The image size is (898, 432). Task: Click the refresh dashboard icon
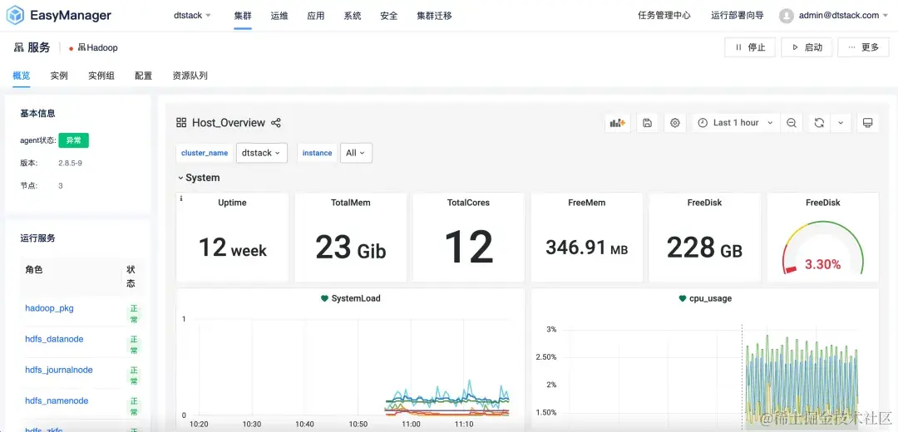[819, 123]
